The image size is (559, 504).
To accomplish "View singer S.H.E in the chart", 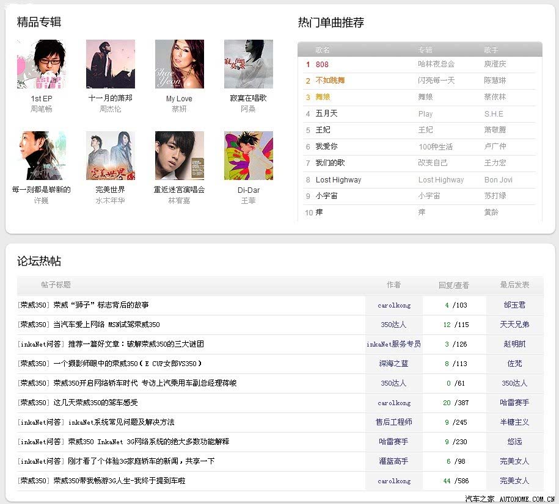I will pyautogui.click(x=494, y=114).
